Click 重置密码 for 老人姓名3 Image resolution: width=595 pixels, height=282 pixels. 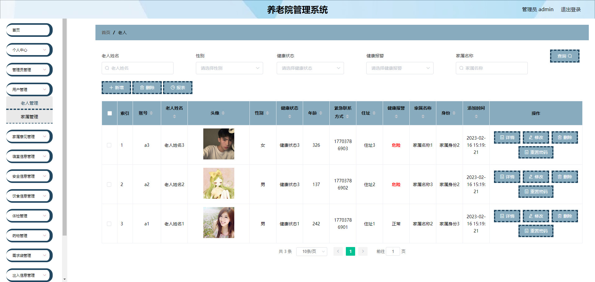click(x=536, y=152)
